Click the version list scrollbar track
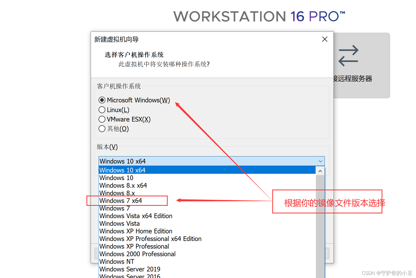 click(x=320, y=227)
